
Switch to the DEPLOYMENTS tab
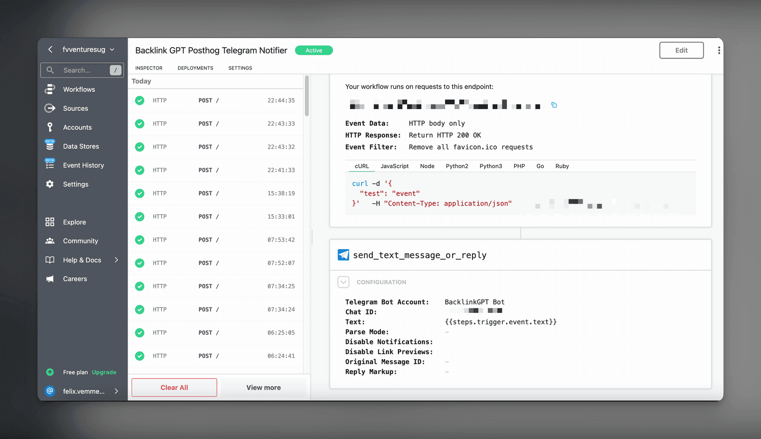tap(195, 68)
